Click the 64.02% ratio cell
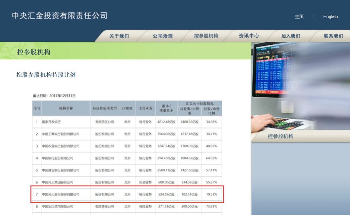350x215 pixels. pyautogui.click(x=211, y=158)
